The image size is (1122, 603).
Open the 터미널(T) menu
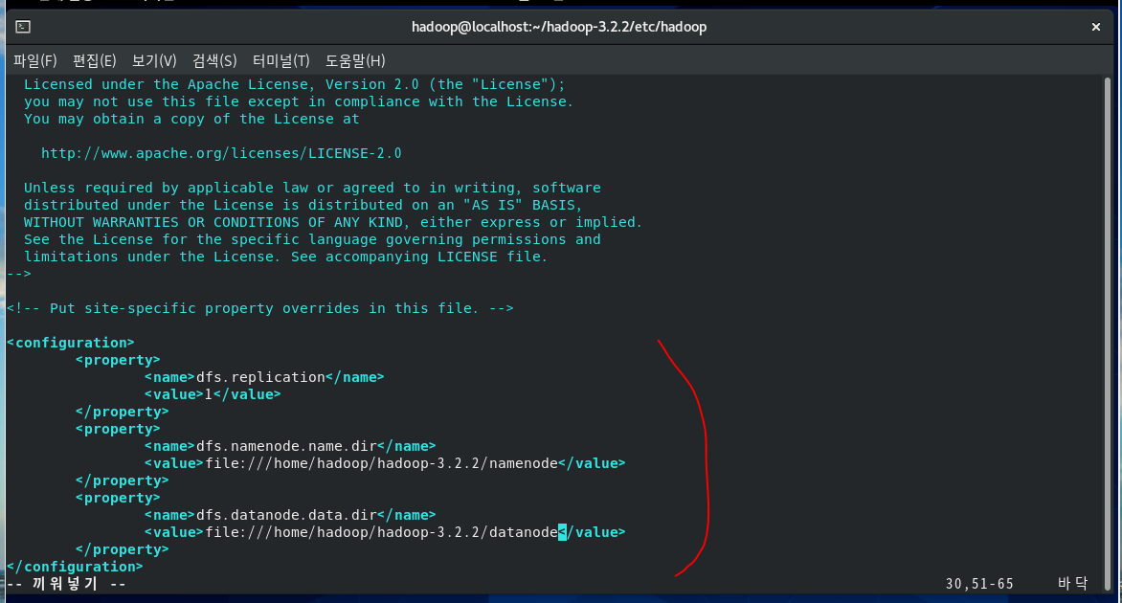281,61
